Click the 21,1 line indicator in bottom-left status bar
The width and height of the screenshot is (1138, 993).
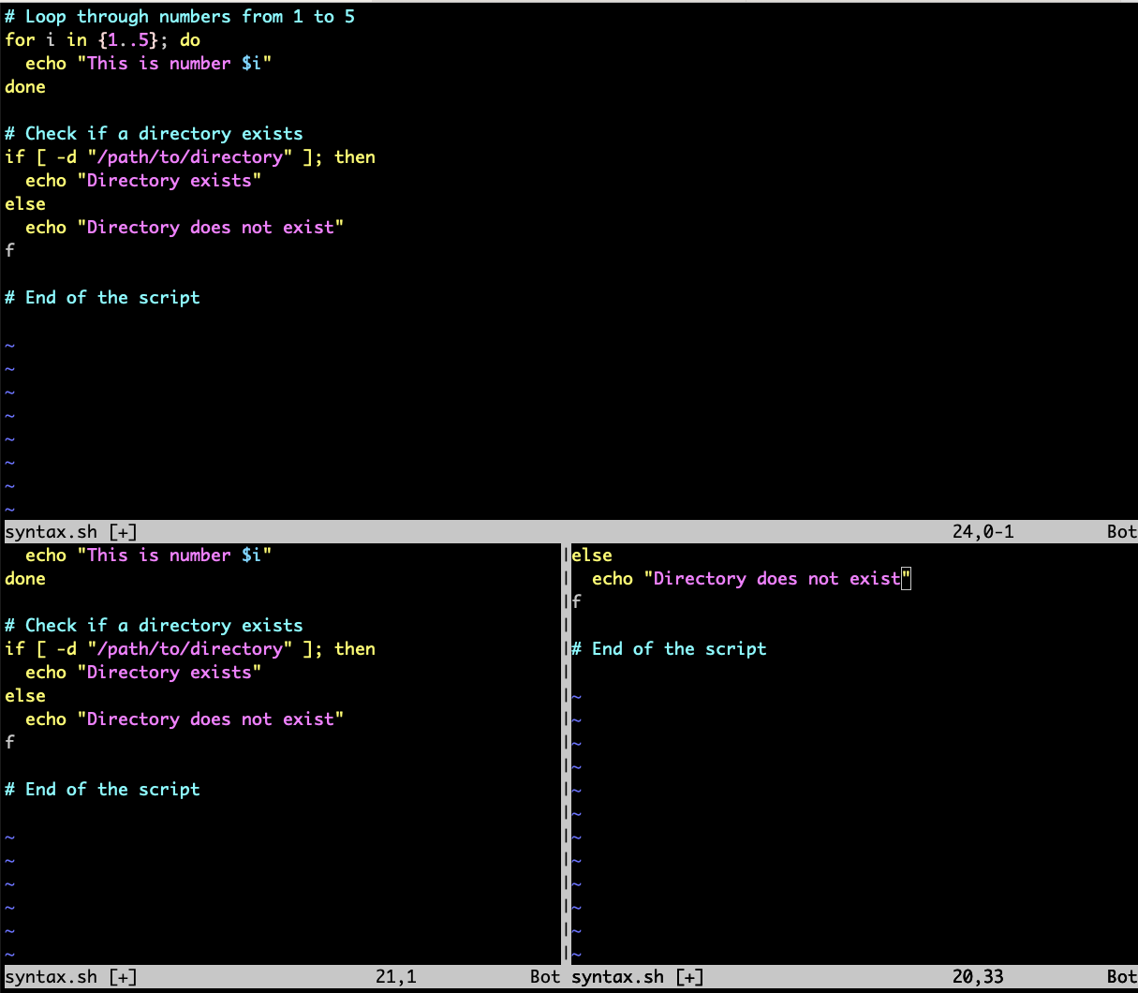tap(395, 976)
